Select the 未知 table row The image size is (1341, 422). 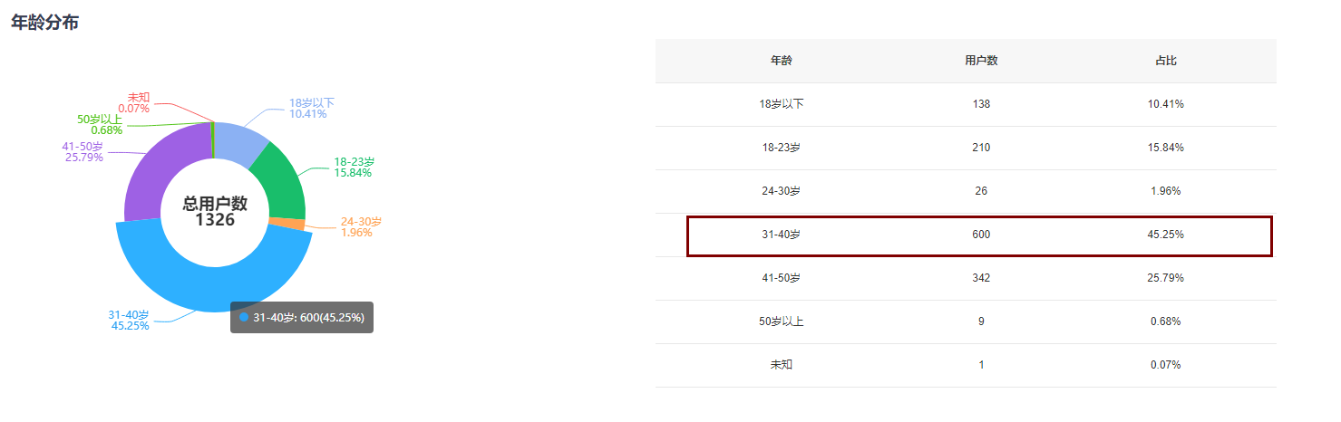(966, 365)
